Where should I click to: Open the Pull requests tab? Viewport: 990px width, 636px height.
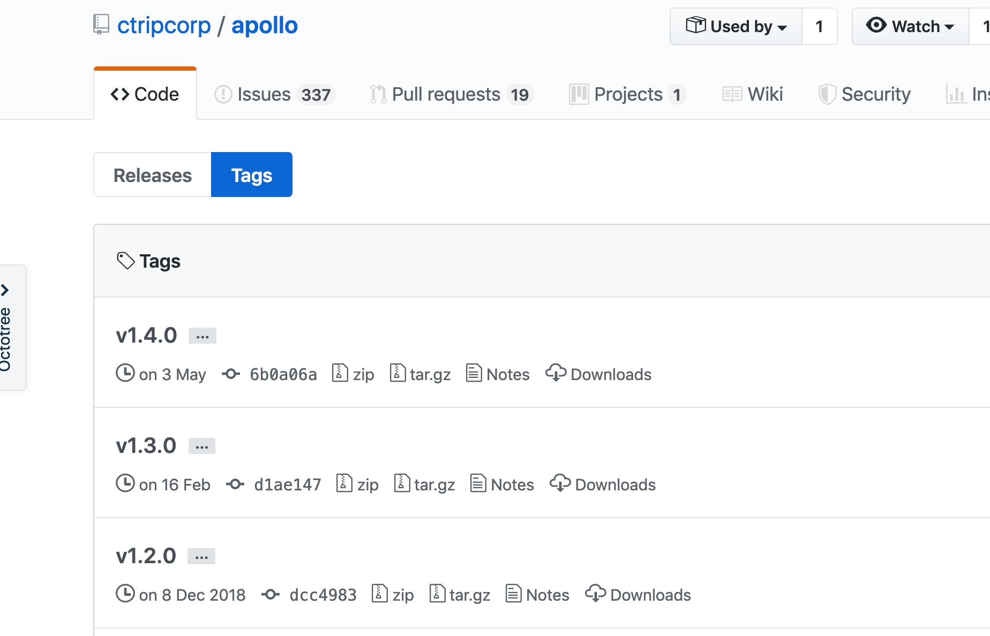pyautogui.click(x=452, y=94)
